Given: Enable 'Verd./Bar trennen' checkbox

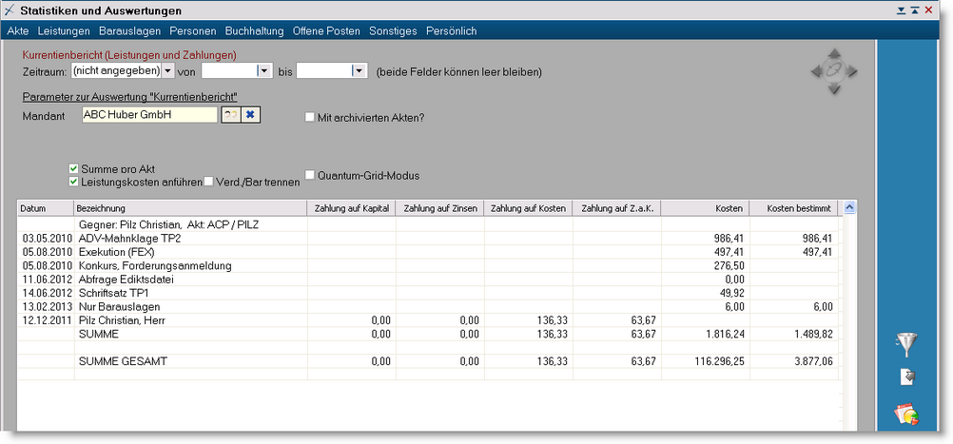Looking at the screenshot, I should 208,181.
